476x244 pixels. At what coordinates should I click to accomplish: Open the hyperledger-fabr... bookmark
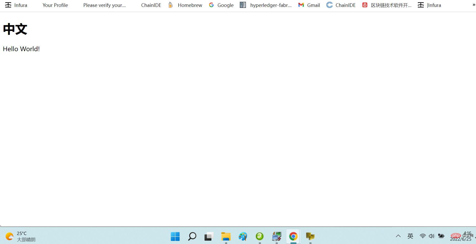266,5
